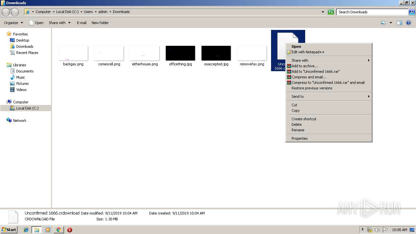Expand the Send to submenu
The height and width of the screenshot is (234, 416).
pos(329,97)
